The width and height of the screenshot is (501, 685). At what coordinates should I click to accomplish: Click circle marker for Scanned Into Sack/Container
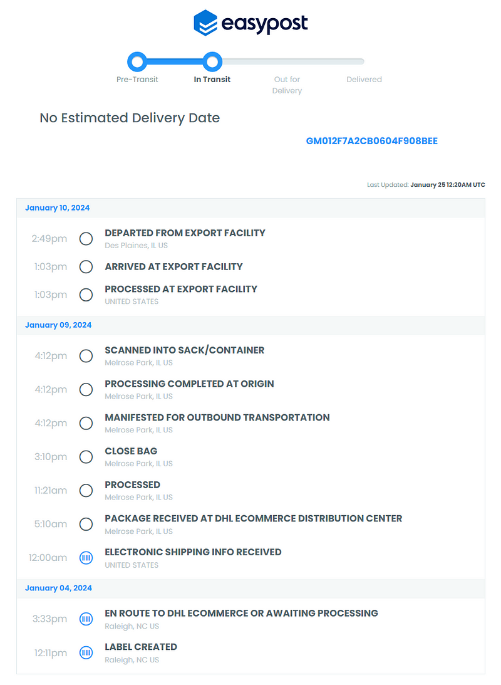coord(86,356)
